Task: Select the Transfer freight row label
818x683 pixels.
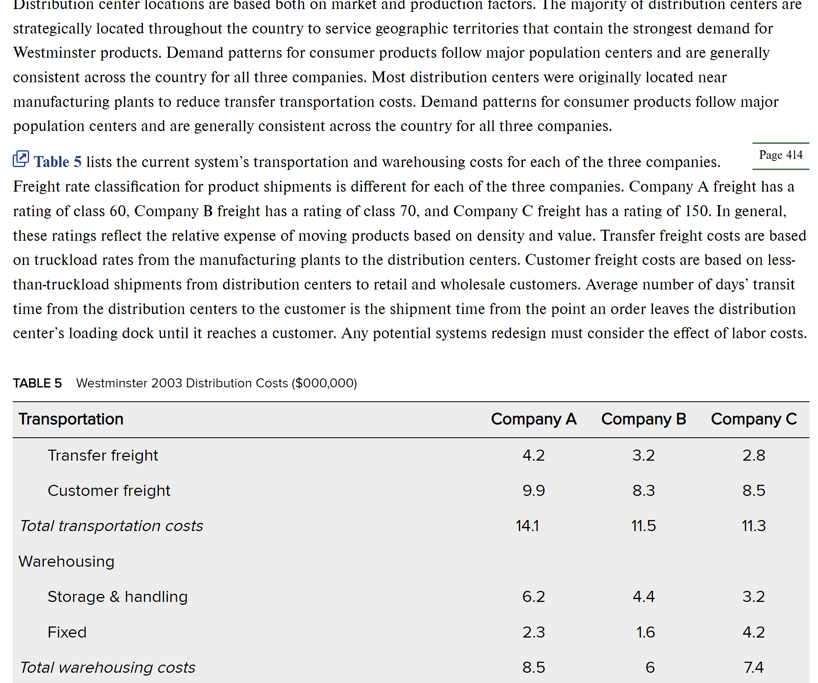Action: [x=103, y=455]
